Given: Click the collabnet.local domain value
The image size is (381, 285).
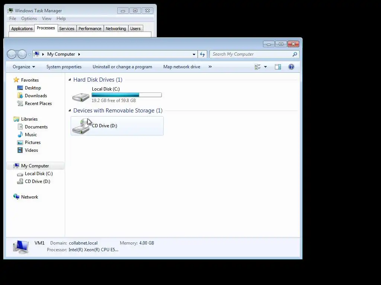Looking at the screenshot, I should point(83,243).
